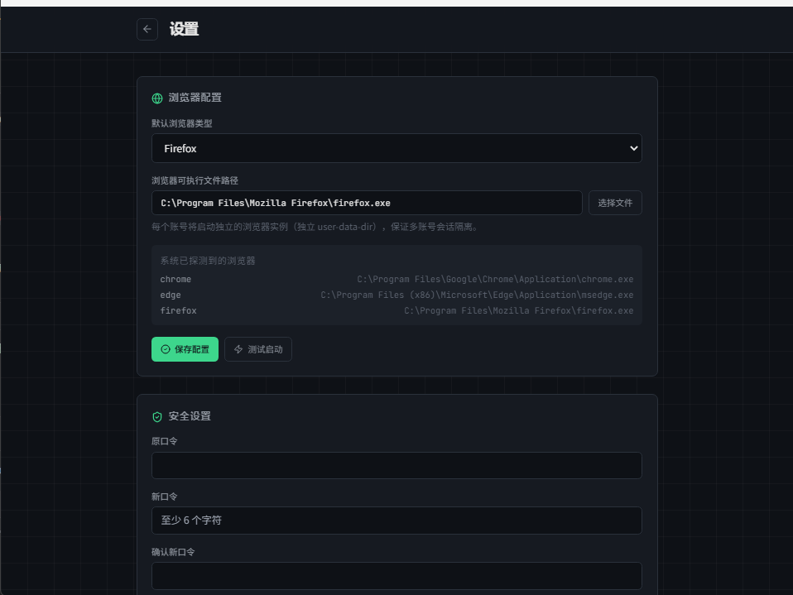Click the globe icon next to 浏览器配置
793x595 pixels.
click(157, 98)
